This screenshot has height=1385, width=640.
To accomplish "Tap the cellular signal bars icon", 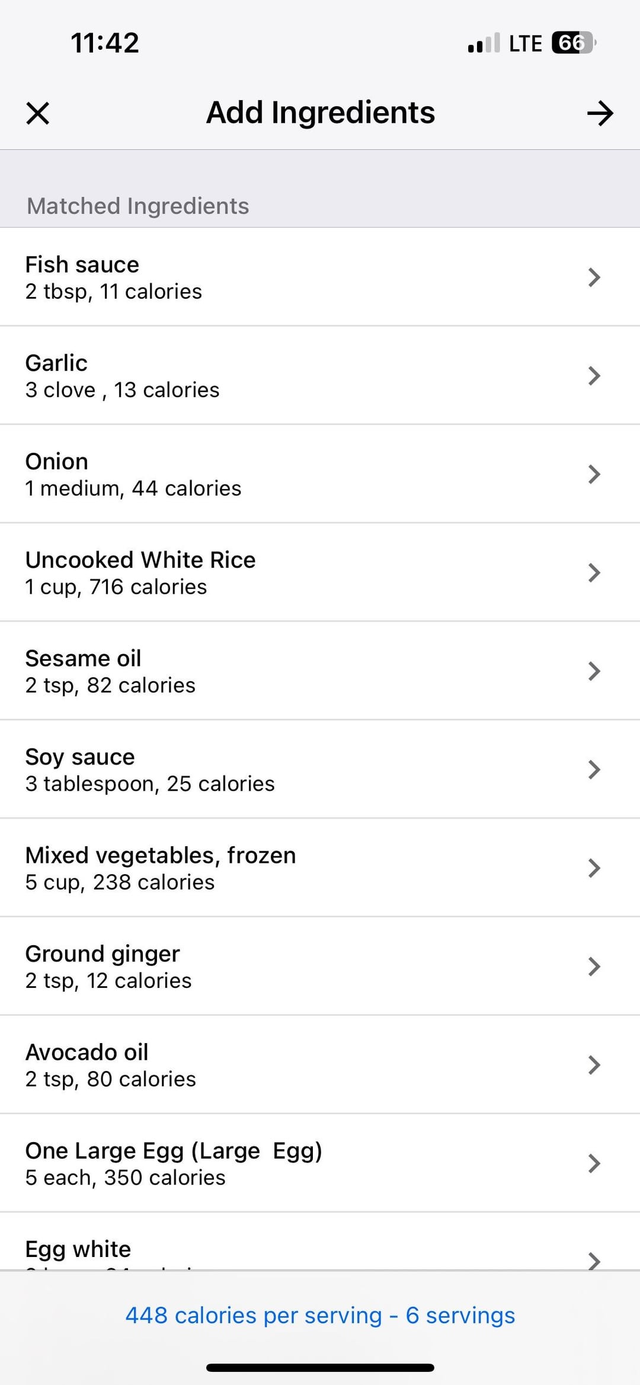I will (x=484, y=43).
